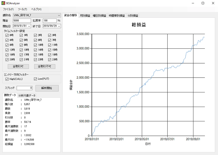This screenshot has height=155, width=218.
Task: Toggle the 20時 checkbox
Action: click(x=7, y=60)
